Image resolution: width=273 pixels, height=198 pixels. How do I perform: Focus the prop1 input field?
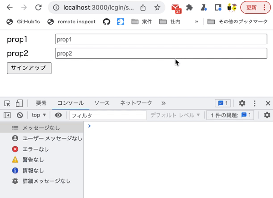(x=161, y=39)
